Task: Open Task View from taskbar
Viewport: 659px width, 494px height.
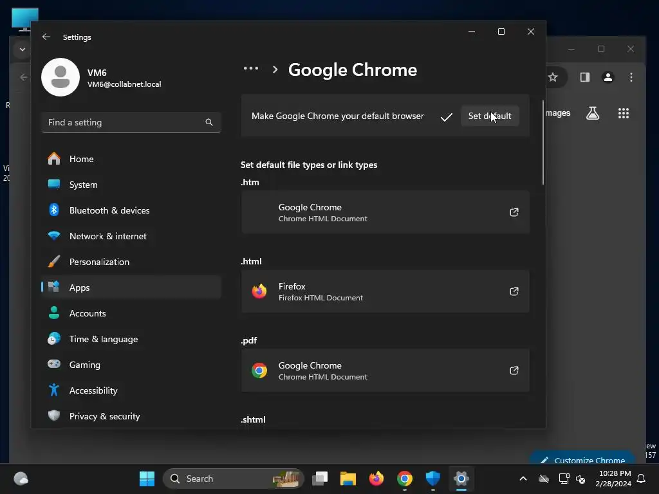Action: 320,479
